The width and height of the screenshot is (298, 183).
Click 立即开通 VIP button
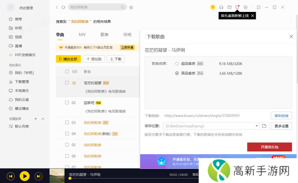point(127,48)
